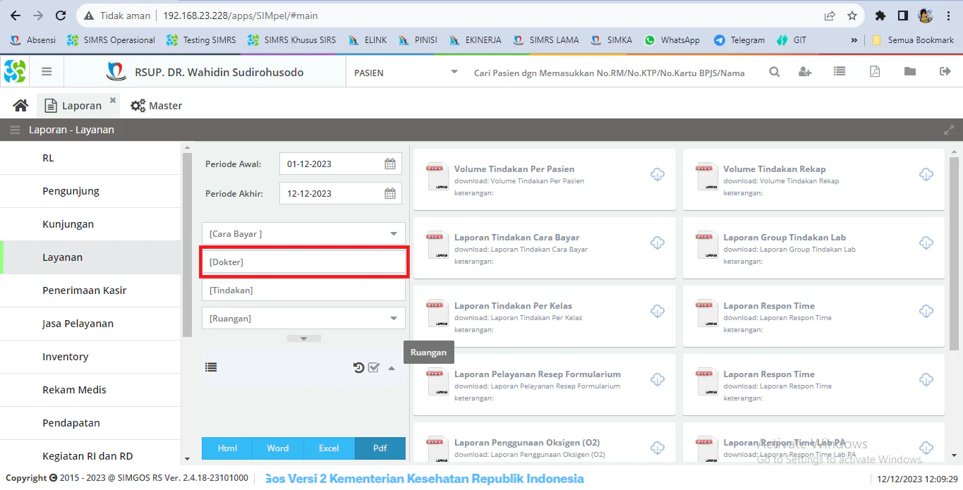Click the share page icon in address bar
The width and height of the screenshot is (963, 490).
point(830,16)
